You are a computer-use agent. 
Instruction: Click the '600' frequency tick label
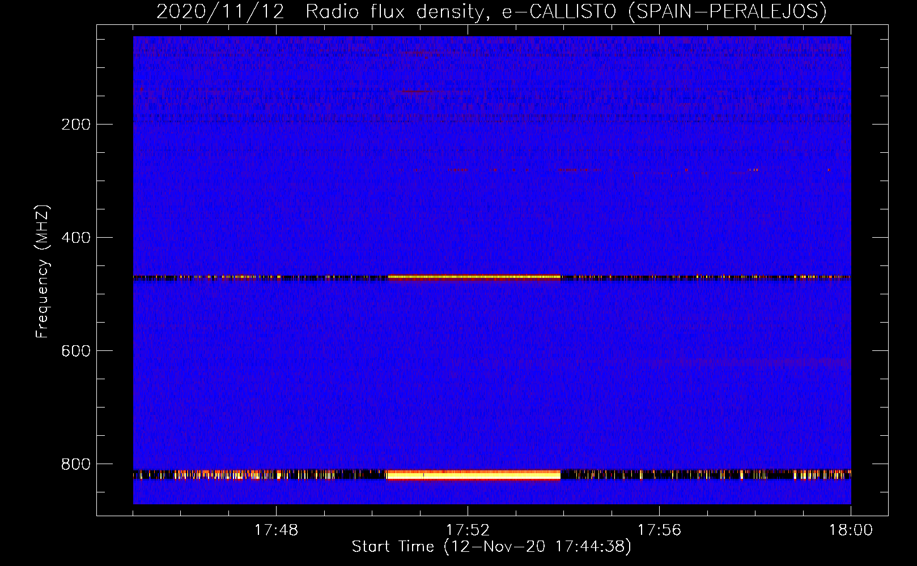coord(75,351)
